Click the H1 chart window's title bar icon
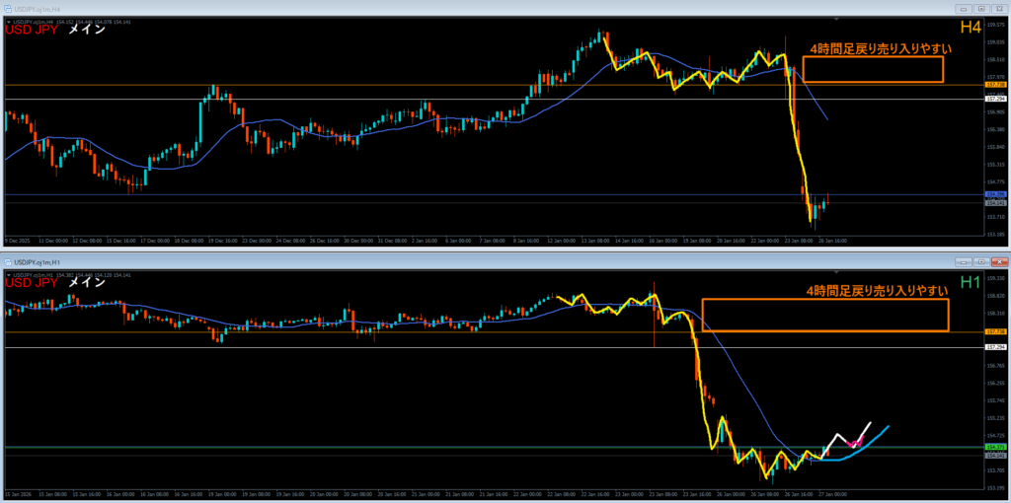This screenshot has width=1011, height=503. tap(8, 262)
